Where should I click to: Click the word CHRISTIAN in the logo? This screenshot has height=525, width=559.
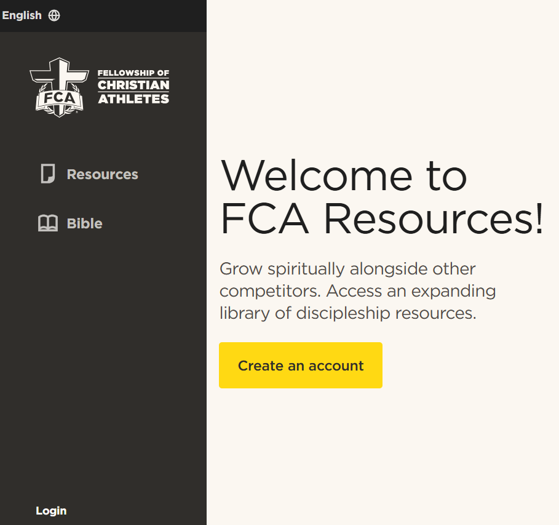pos(133,85)
